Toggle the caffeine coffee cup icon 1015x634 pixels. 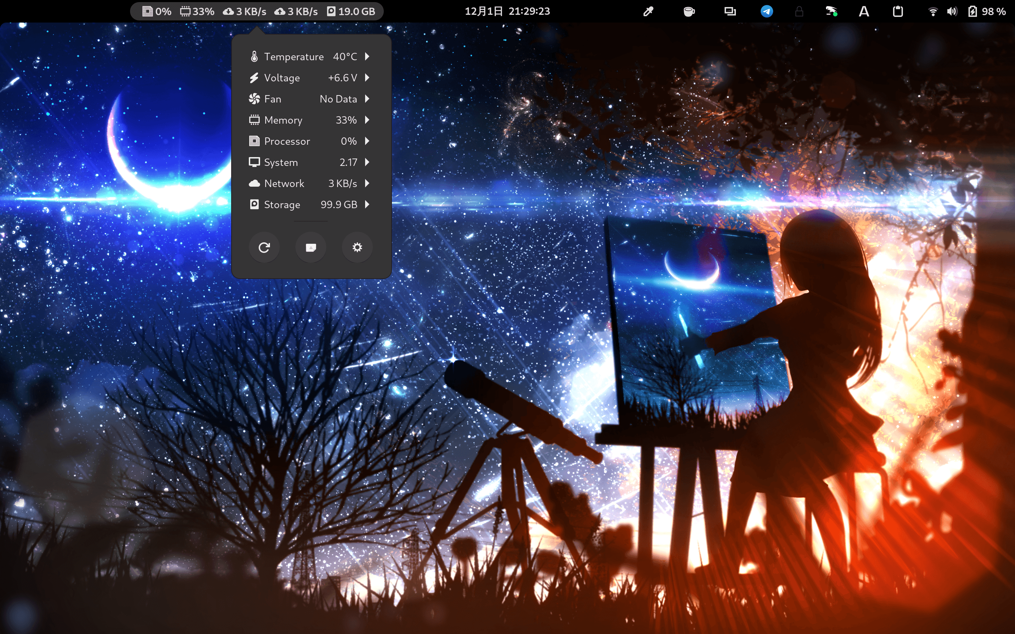coord(689,11)
